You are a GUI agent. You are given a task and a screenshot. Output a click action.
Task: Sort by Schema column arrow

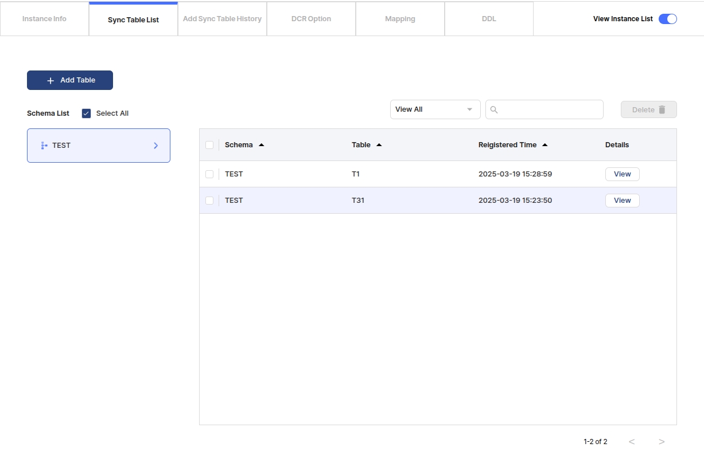(x=262, y=145)
